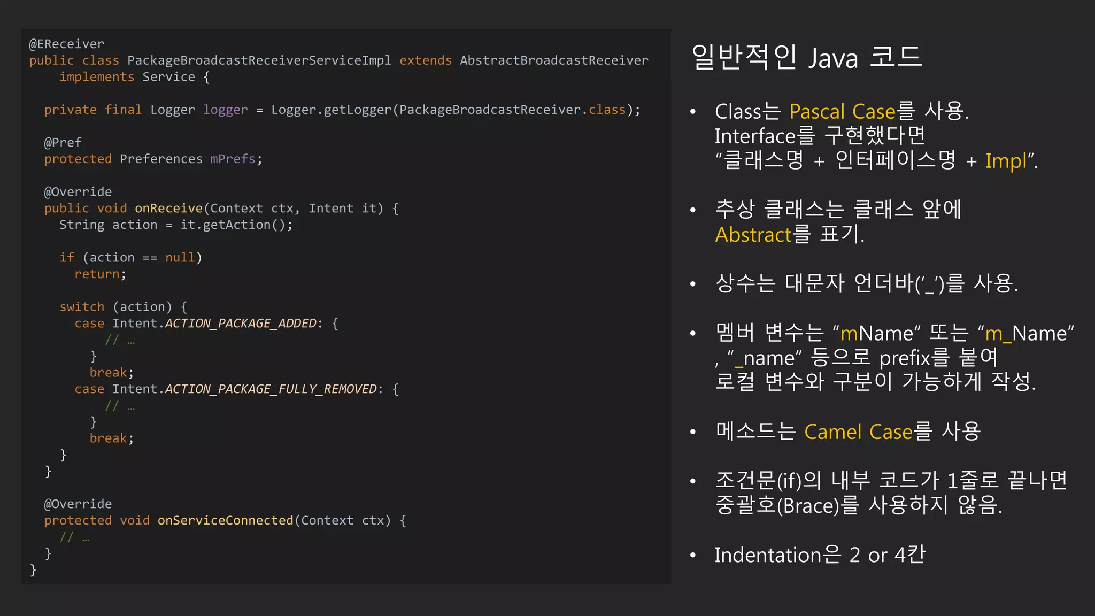Click the ACTION_PACKAGE_ADDED constant
The width and height of the screenshot is (1095, 616).
pos(241,324)
